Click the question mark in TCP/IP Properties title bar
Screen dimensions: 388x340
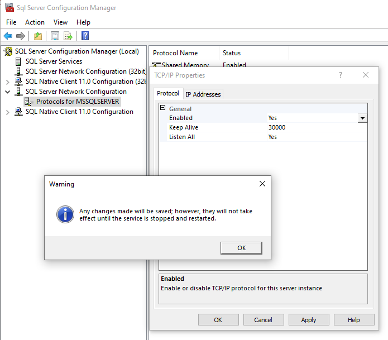[341, 75]
